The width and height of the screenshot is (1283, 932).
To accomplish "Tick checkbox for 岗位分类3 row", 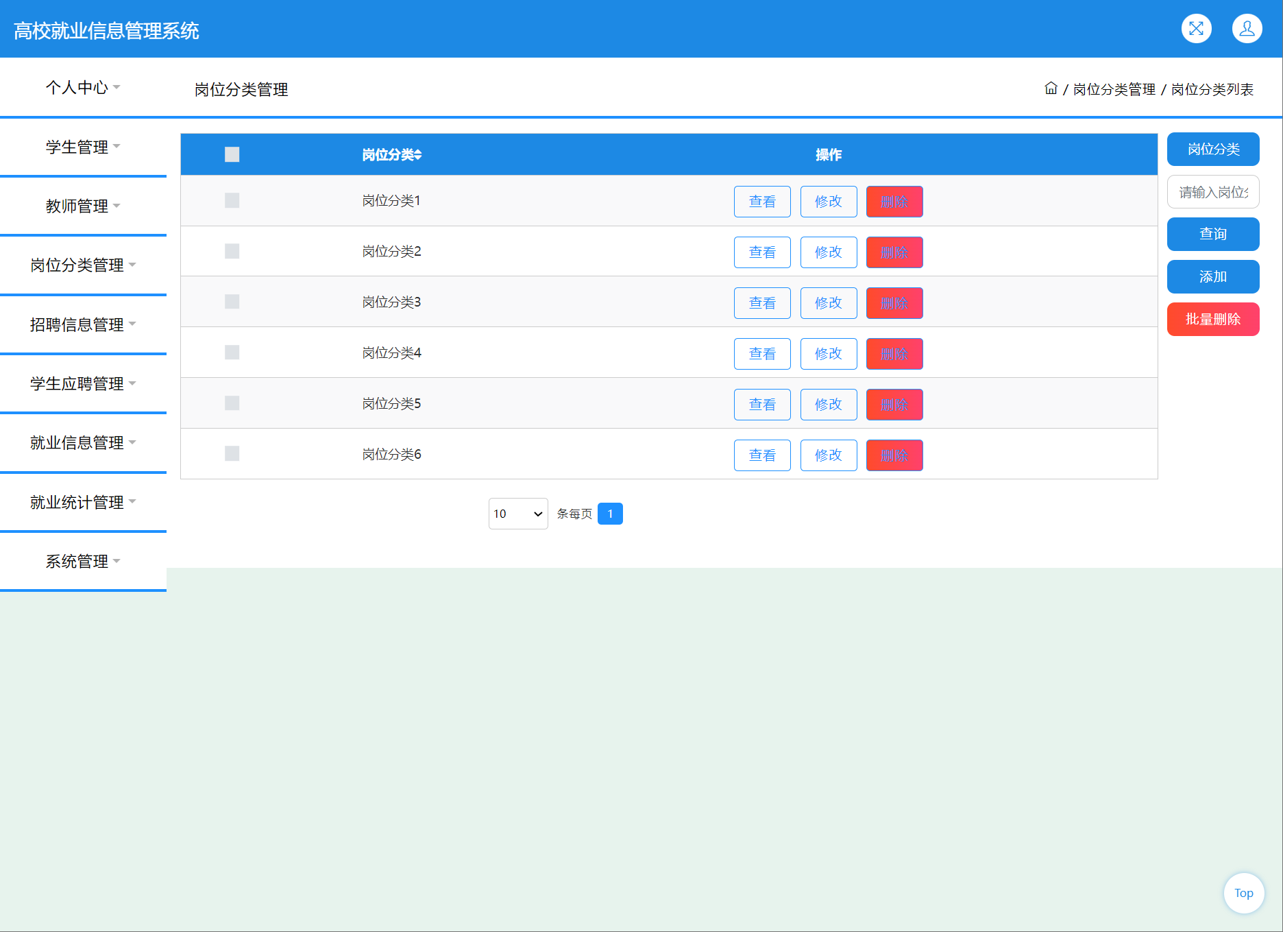I will click(232, 302).
